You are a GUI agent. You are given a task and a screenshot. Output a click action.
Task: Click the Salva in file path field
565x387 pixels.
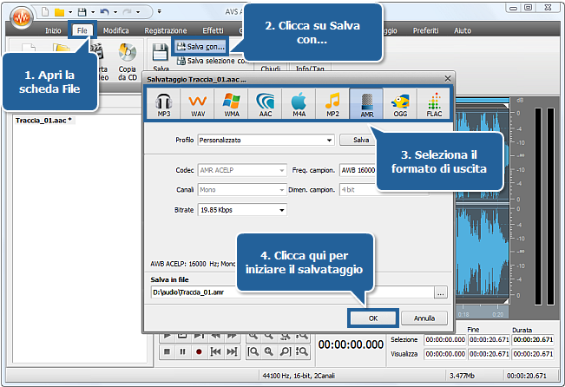290,294
